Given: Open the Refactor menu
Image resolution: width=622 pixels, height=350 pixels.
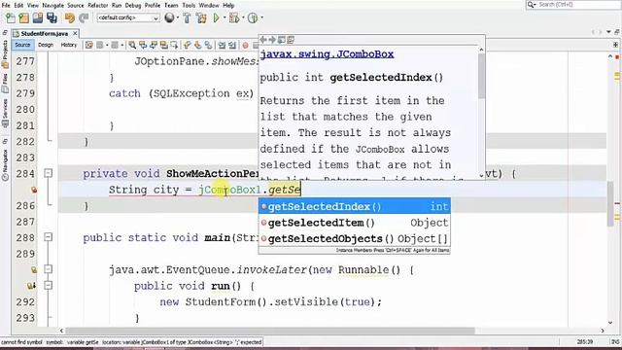Looking at the screenshot, I should (97, 5).
